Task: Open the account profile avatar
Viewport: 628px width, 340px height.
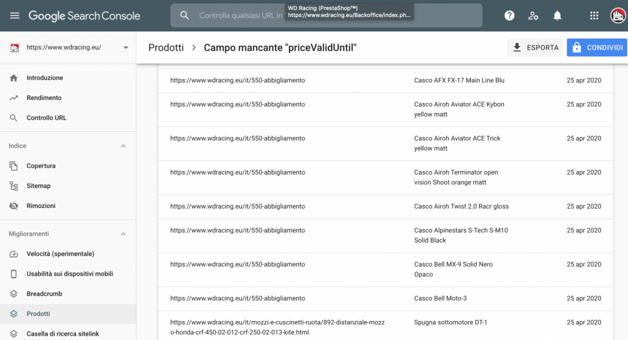Action: (x=618, y=16)
